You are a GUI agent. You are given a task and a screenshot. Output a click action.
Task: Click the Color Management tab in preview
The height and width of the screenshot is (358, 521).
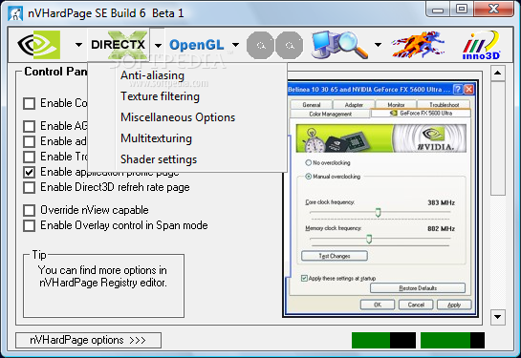(330, 114)
